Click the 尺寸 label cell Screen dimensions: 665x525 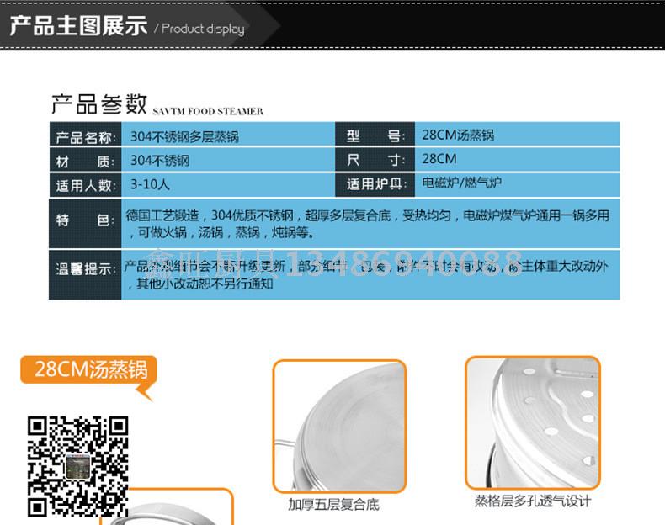pyautogui.click(x=375, y=160)
